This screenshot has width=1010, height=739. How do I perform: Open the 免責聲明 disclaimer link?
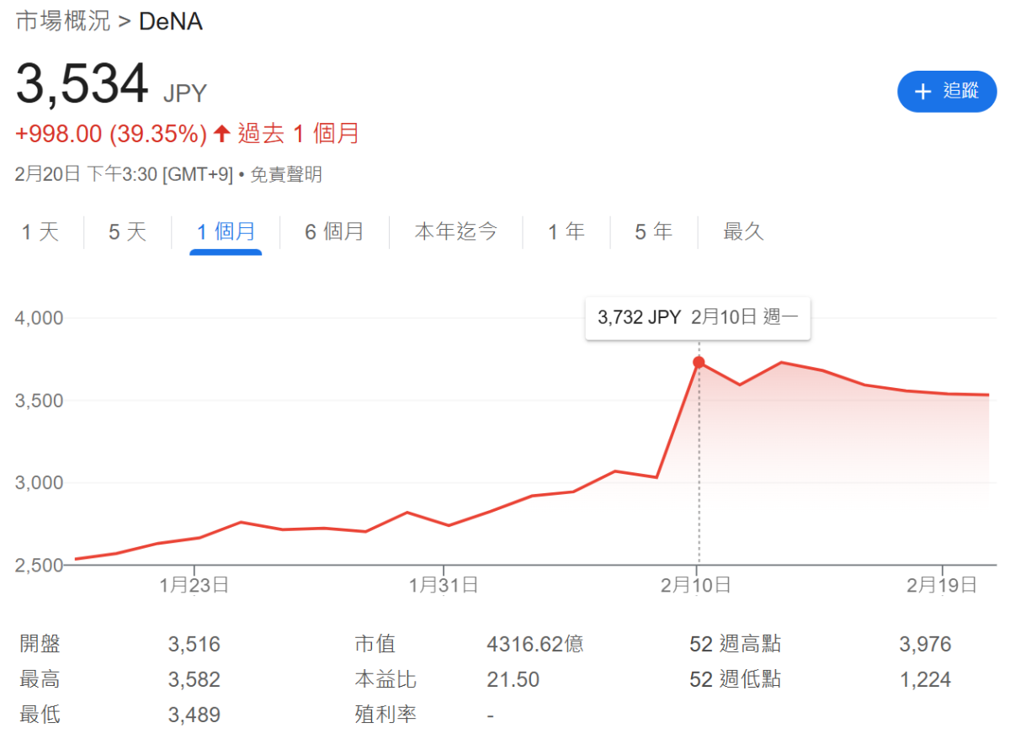tap(286, 175)
